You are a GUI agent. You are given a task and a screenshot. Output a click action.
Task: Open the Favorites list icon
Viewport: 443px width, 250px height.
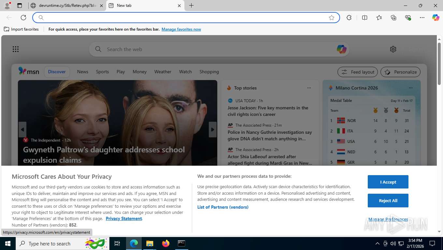(x=379, y=18)
